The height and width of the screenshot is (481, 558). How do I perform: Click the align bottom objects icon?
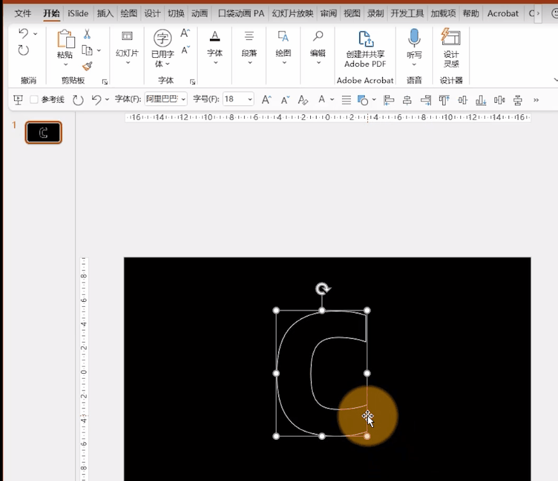pos(481,100)
